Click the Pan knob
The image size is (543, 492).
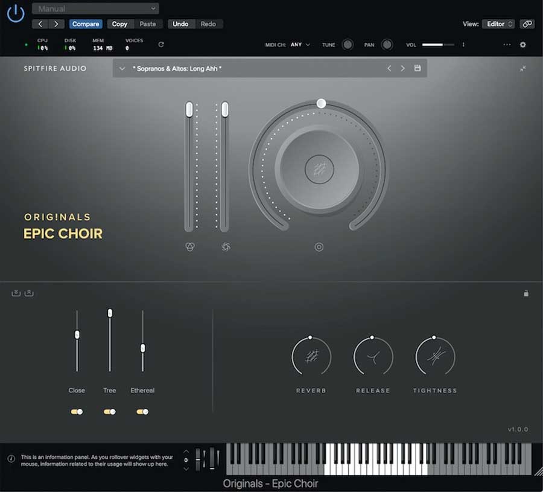pos(387,45)
